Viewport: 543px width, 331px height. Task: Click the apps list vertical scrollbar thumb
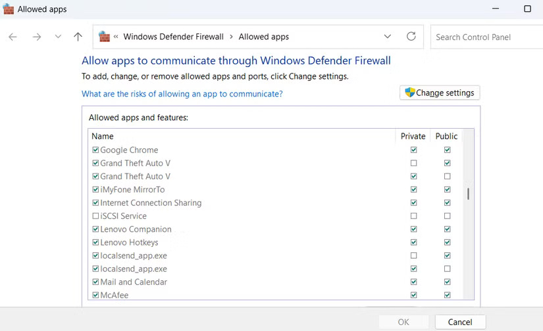pos(468,193)
